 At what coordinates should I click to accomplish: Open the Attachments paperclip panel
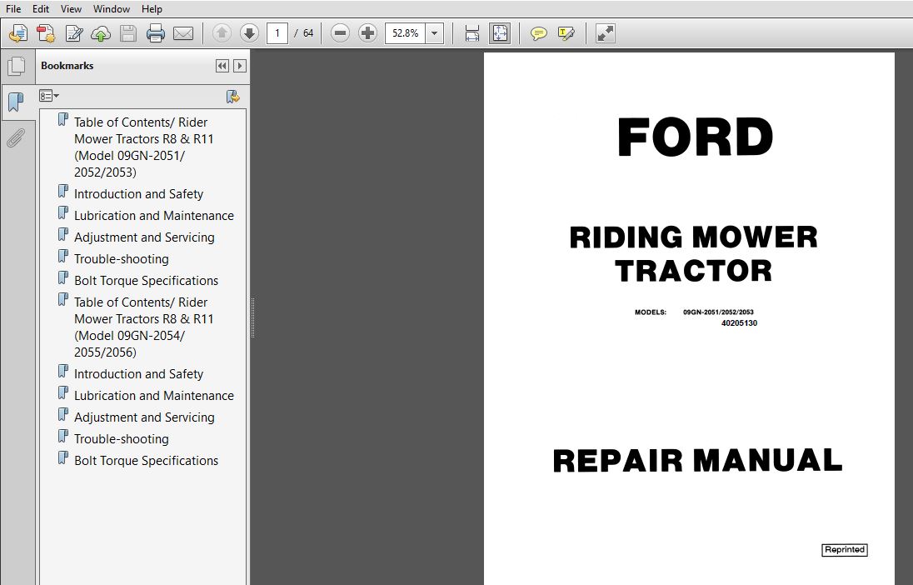coord(17,138)
